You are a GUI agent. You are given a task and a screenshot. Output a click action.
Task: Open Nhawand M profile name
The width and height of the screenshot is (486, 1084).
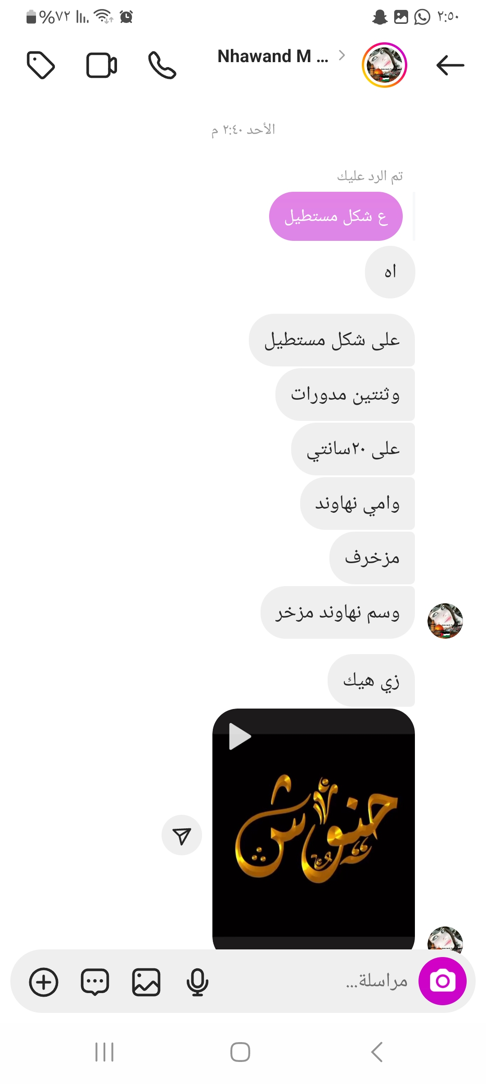pos(273,56)
